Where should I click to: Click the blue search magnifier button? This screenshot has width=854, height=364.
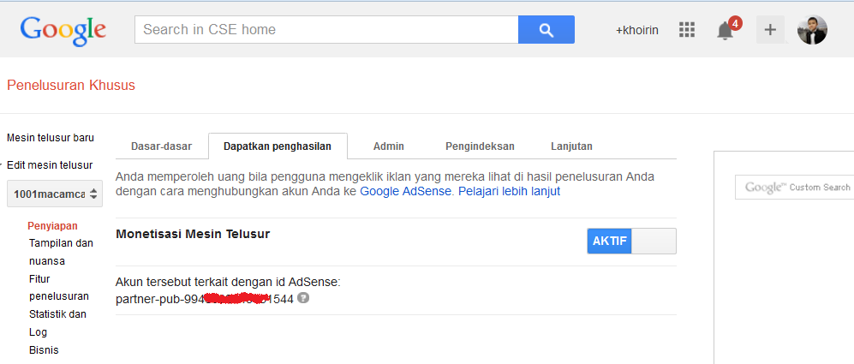tap(546, 29)
